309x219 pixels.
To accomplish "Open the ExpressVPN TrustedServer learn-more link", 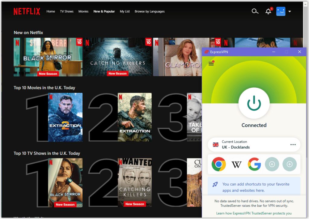I will [254, 213].
